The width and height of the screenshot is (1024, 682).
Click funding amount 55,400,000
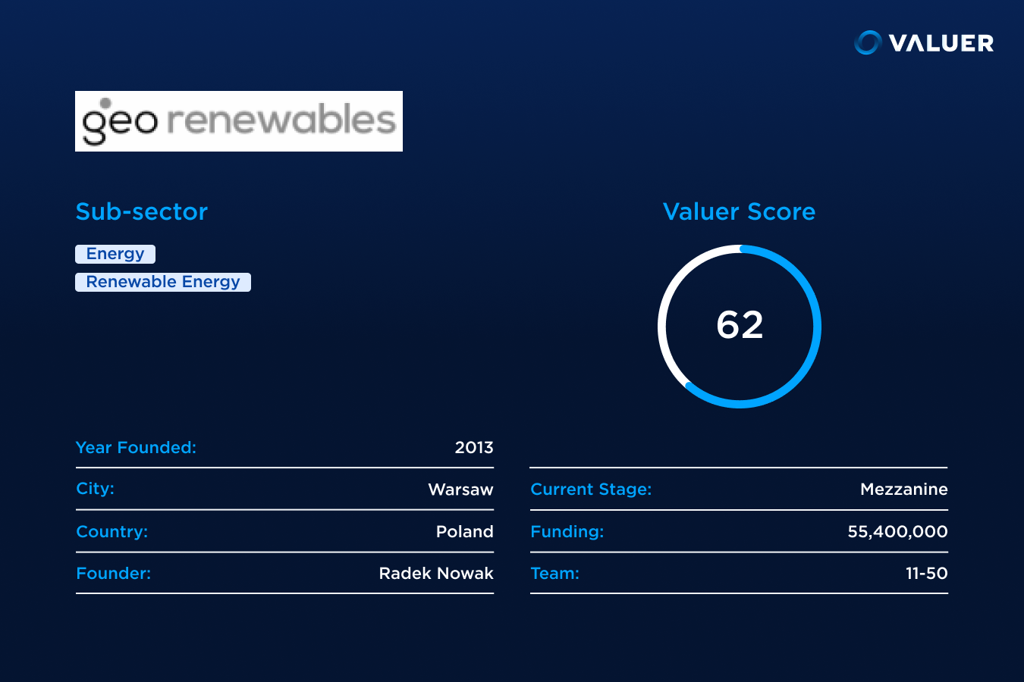[898, 532]
